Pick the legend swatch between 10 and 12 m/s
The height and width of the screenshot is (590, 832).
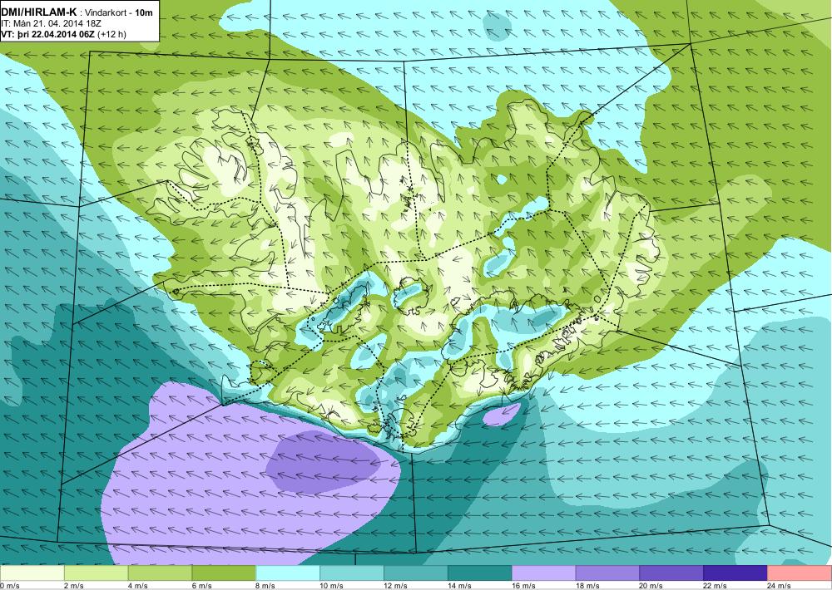pyautogui.click(x=352, y=573)
